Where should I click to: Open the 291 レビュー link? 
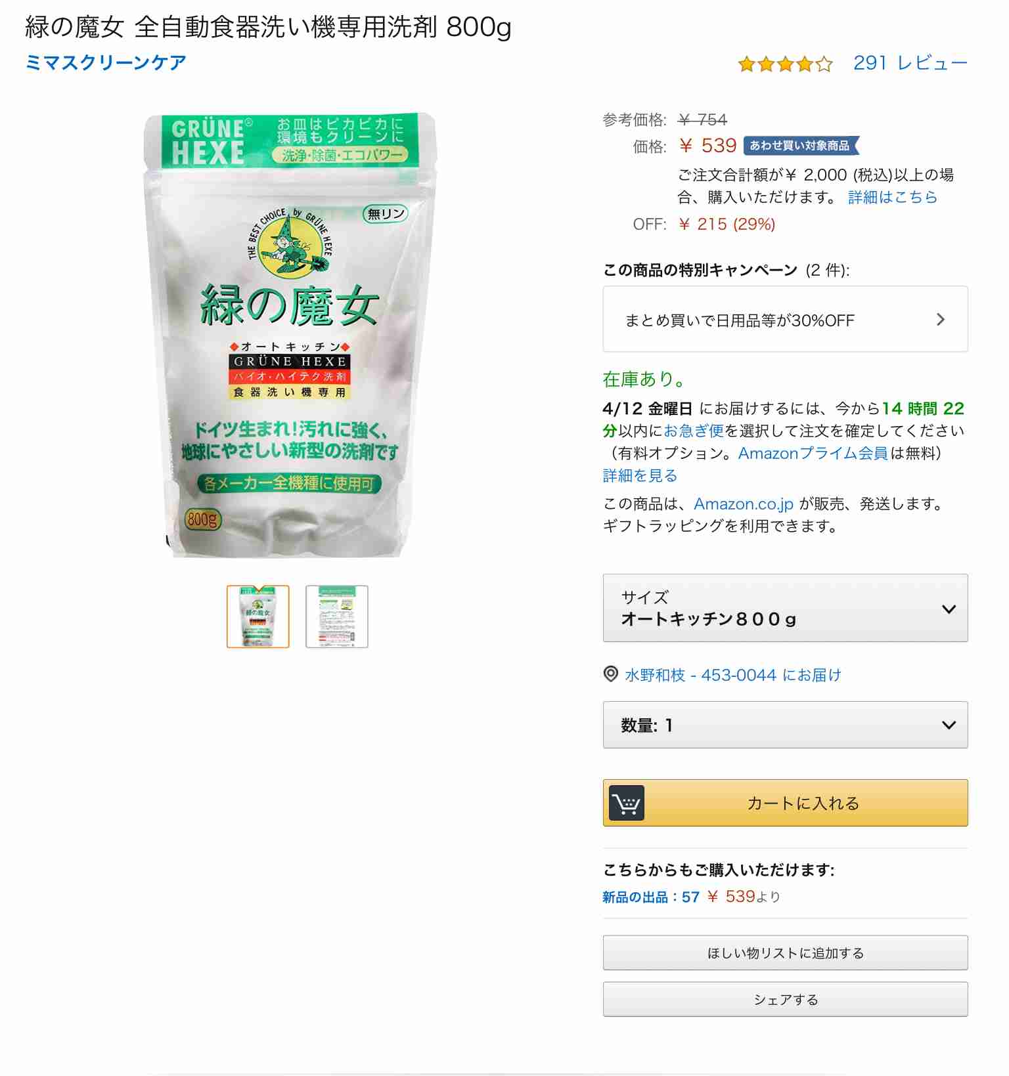tap(910, 63)
